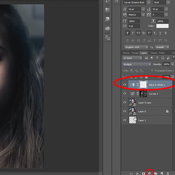This screenshot has height=175, width=175.
Task: Create a new layer
Action: (162, 173)
